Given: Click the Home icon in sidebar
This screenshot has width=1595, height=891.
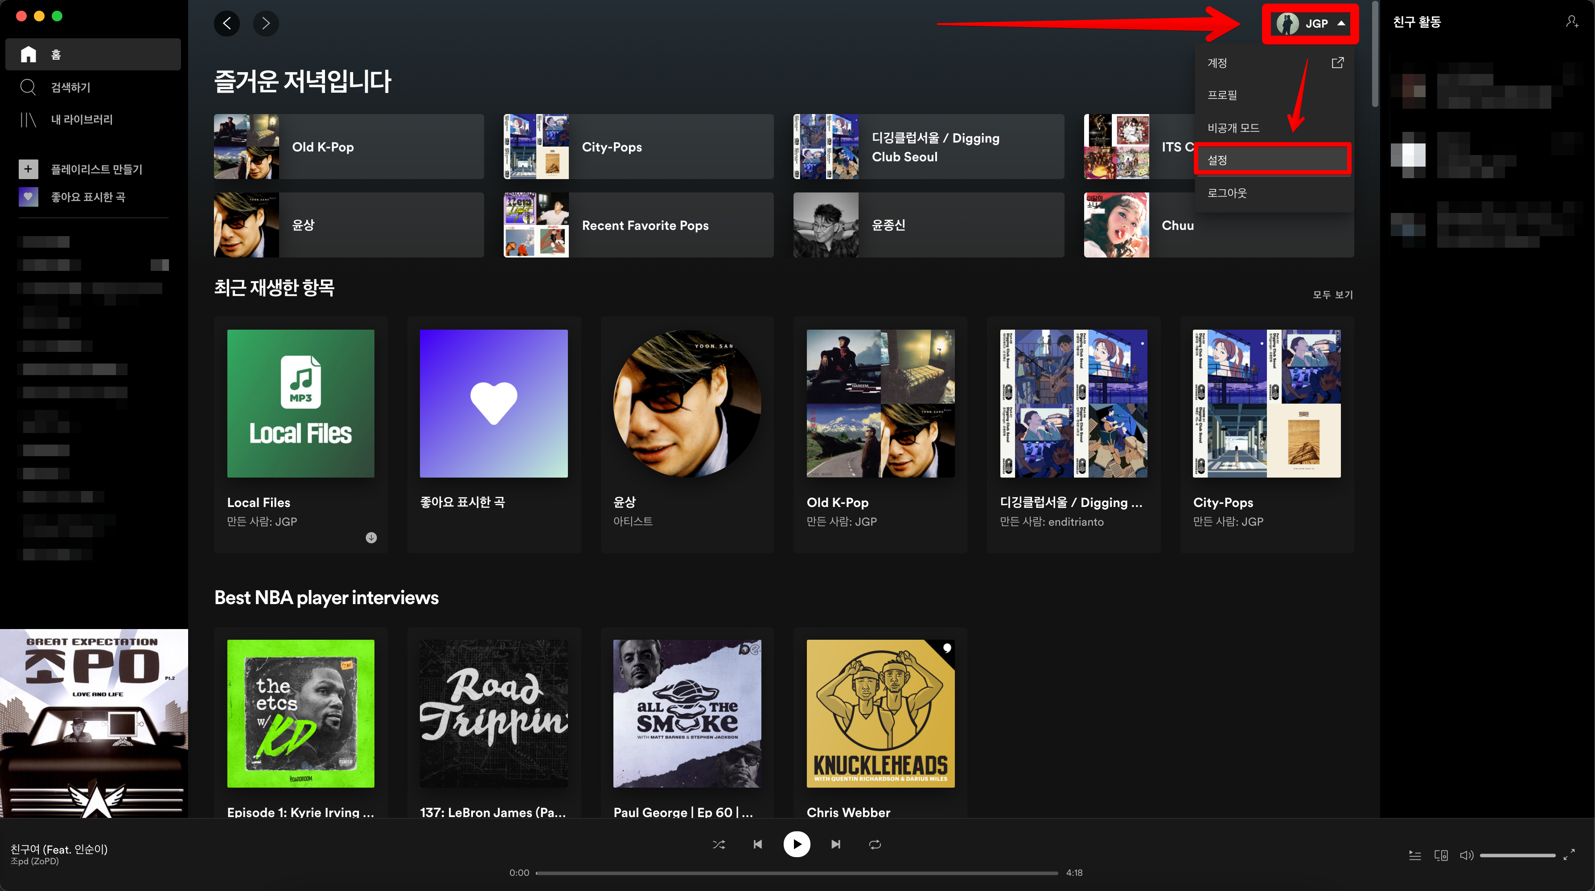Looking at the screenshot, I should pos(29,54).
